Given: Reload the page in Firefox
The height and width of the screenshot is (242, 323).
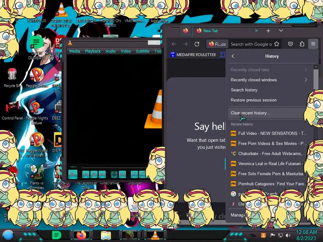Looking at the screenshot, I should 197,44.
